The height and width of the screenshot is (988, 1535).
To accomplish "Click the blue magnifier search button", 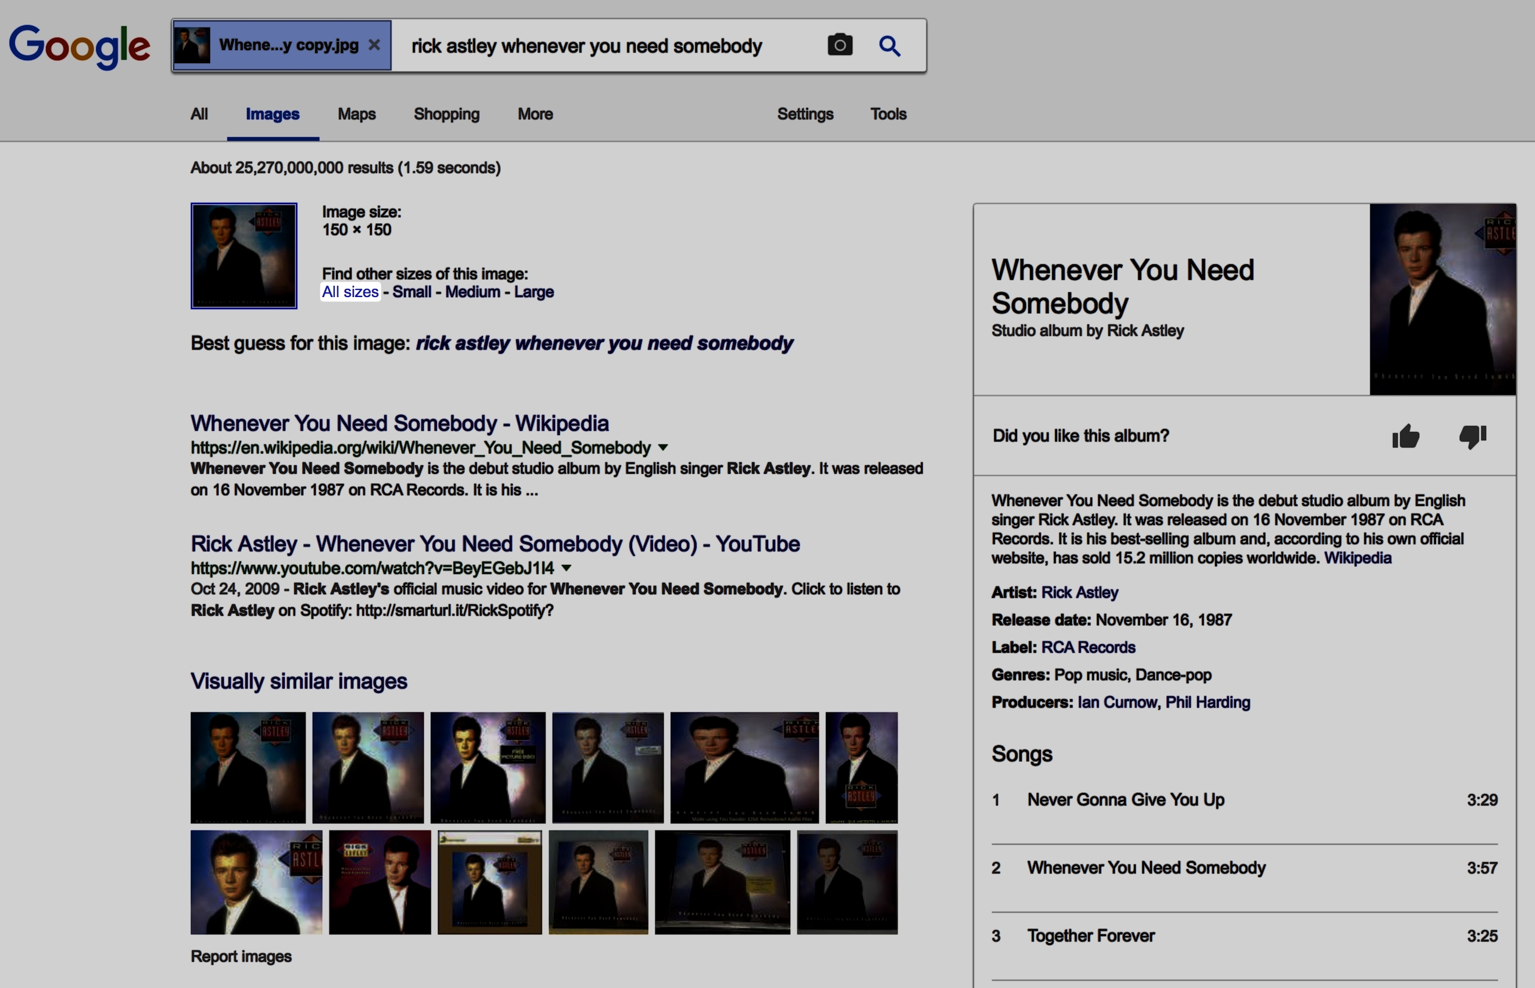I will tap(889, 45).
